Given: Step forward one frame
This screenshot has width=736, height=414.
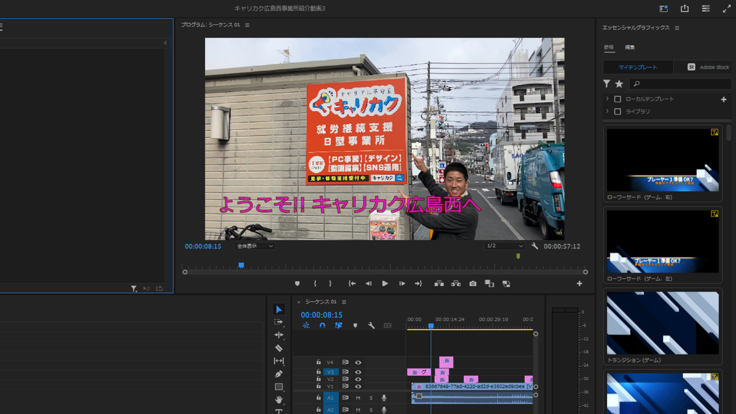Looking at the screenshot, I should point(402,284).
